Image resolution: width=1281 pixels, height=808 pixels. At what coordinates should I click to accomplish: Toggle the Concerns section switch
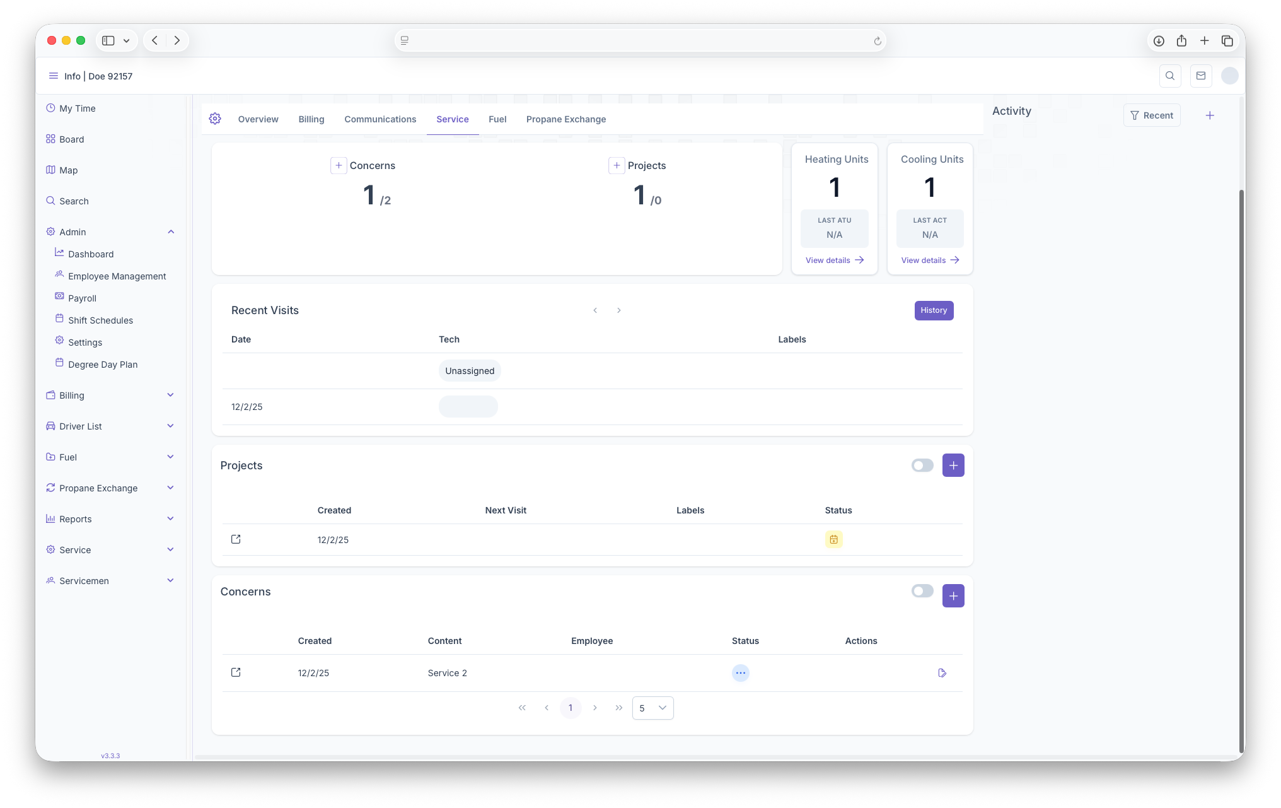pos(922,591)
